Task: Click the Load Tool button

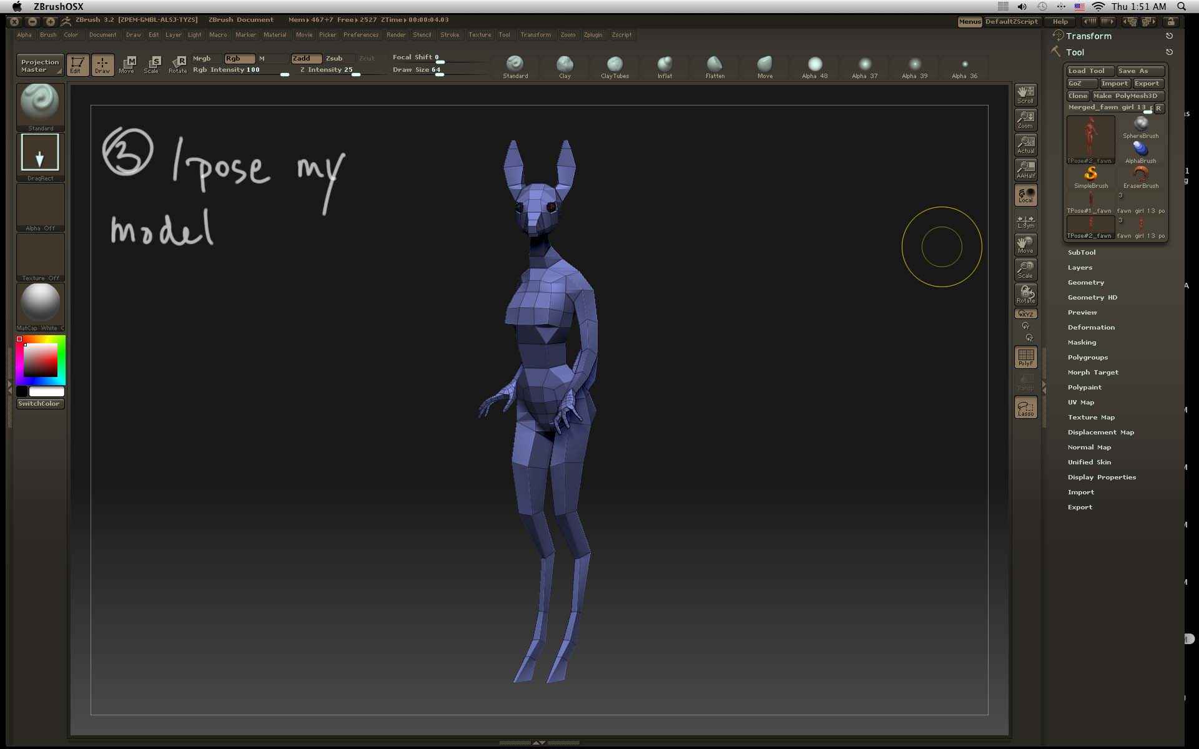Action: click(1086, 71)
